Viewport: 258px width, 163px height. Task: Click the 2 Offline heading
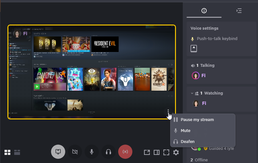coord(199,160)
